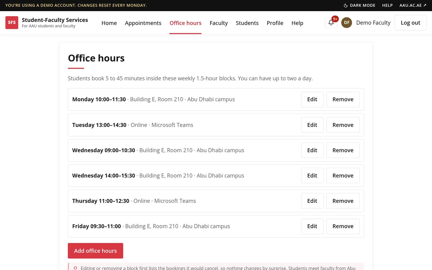432x270 pixels.
Task: Toggle Dark Mode in top bar
Action: 360,5
